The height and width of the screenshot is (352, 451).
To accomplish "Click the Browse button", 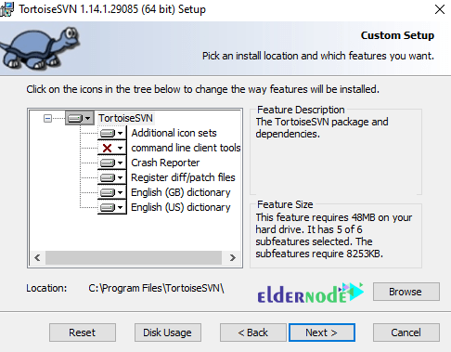I will coord(406,292).
